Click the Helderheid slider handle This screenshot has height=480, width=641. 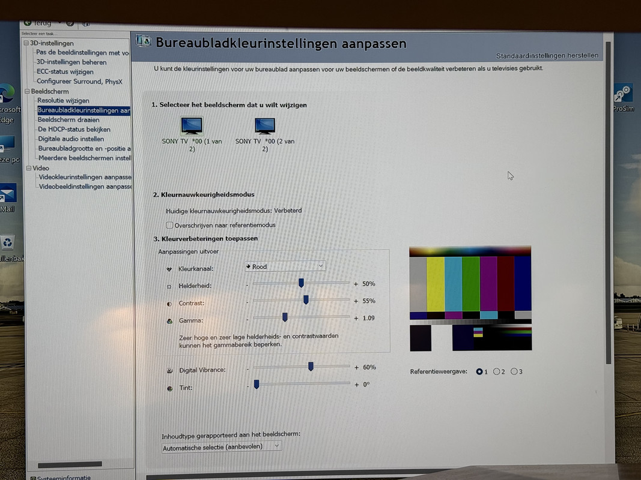302,283
